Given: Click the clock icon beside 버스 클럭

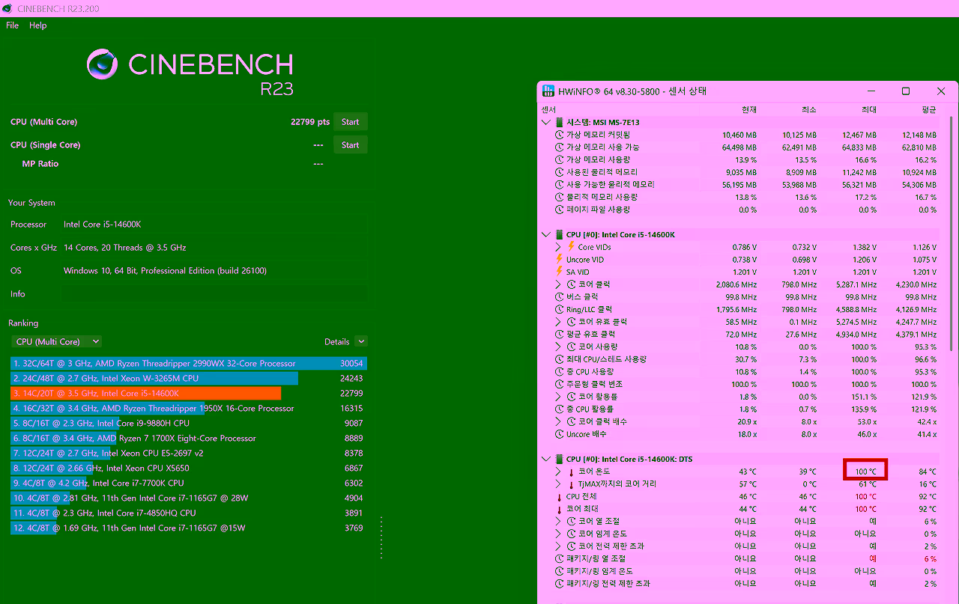Looking at the screenshot, I should pyautogui.click(x=559, y=297).
